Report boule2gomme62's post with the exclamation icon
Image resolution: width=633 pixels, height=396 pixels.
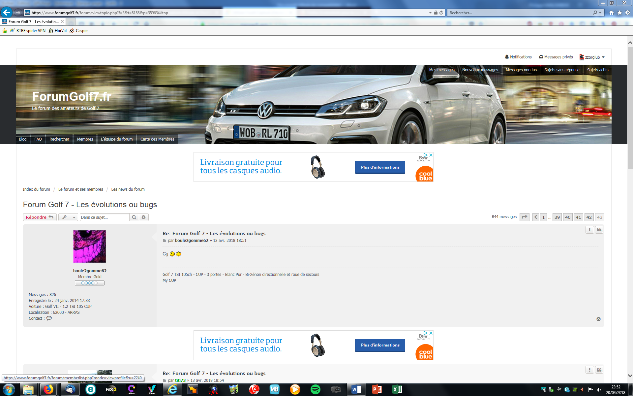click(x=589, y=230)
